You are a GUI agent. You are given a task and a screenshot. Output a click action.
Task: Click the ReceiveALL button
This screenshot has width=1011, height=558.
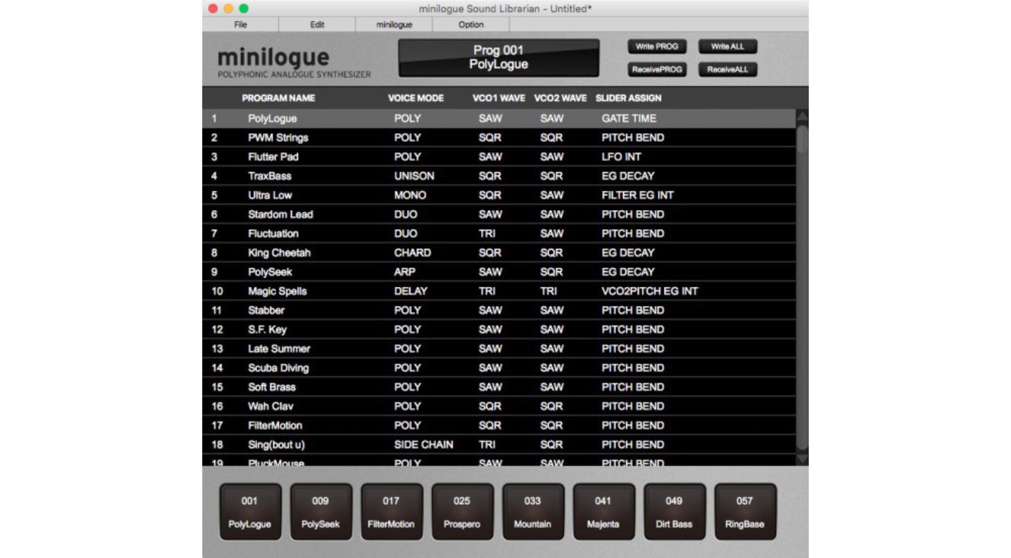click(727, 69)
